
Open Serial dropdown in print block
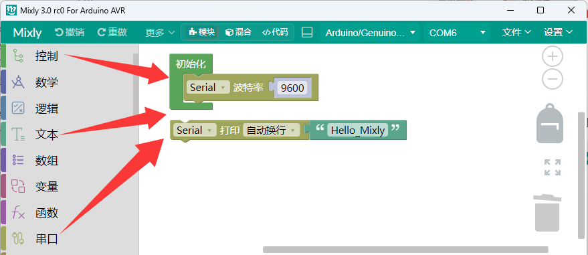tap(195, 130)
